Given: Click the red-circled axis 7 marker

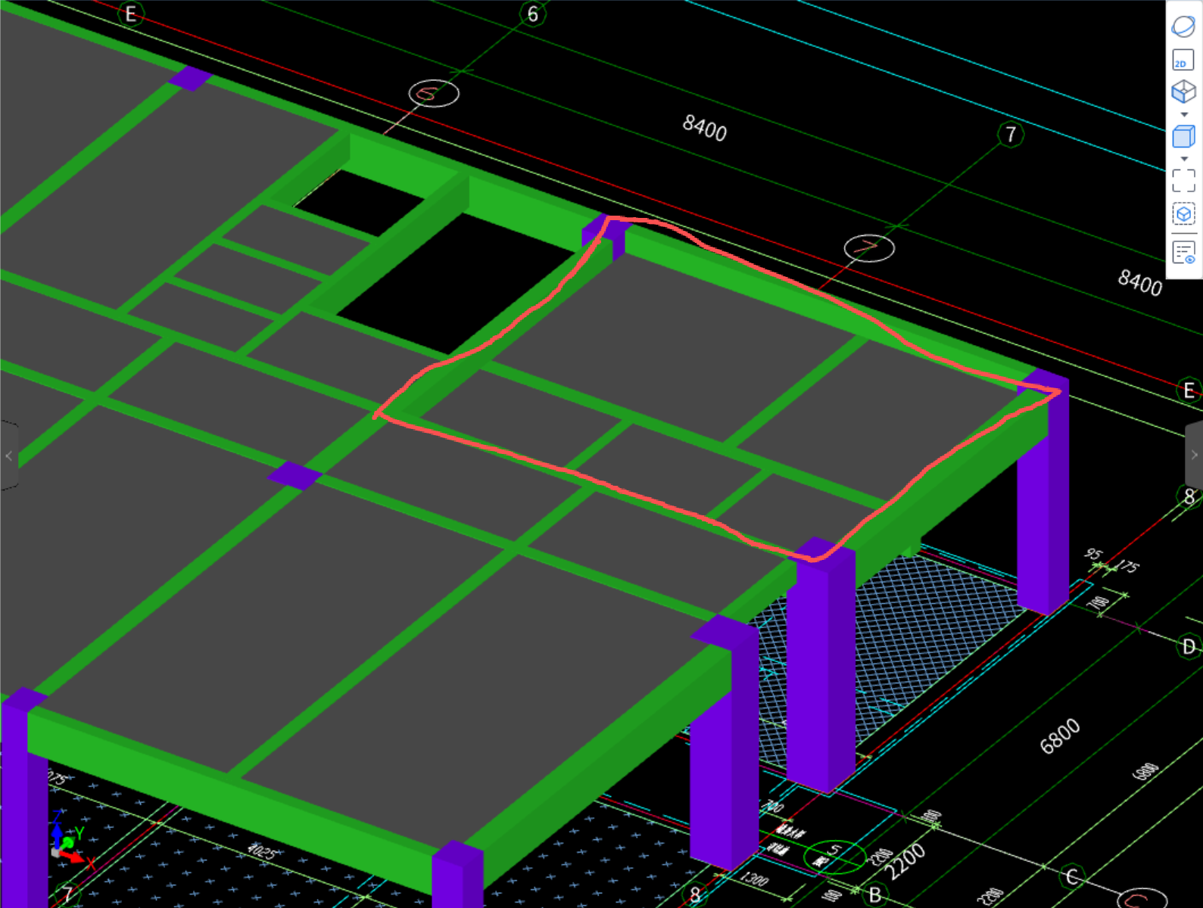Looking at the screenshot, I should coord(869,247).
